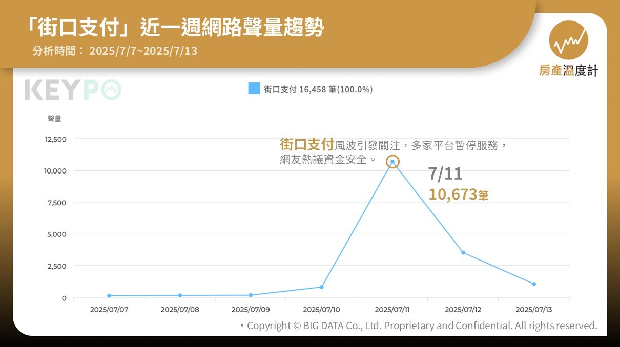Screen dimensions: 620x347
Task: Click the title 「街口支付」近一週網路聲量趨勢
Action: [x=176, y=28]
